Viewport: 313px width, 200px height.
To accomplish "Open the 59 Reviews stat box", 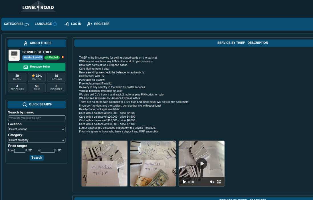I will coord(56,77).
